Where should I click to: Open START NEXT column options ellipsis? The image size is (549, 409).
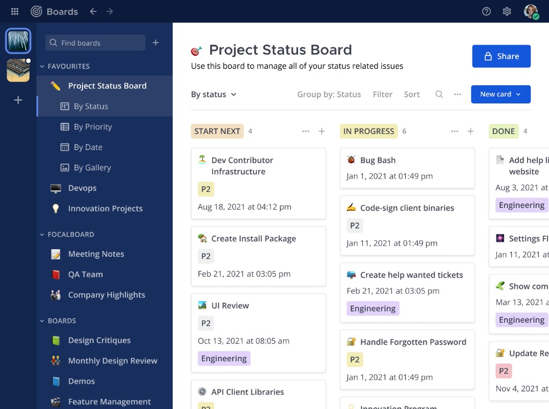click(306, 131)
